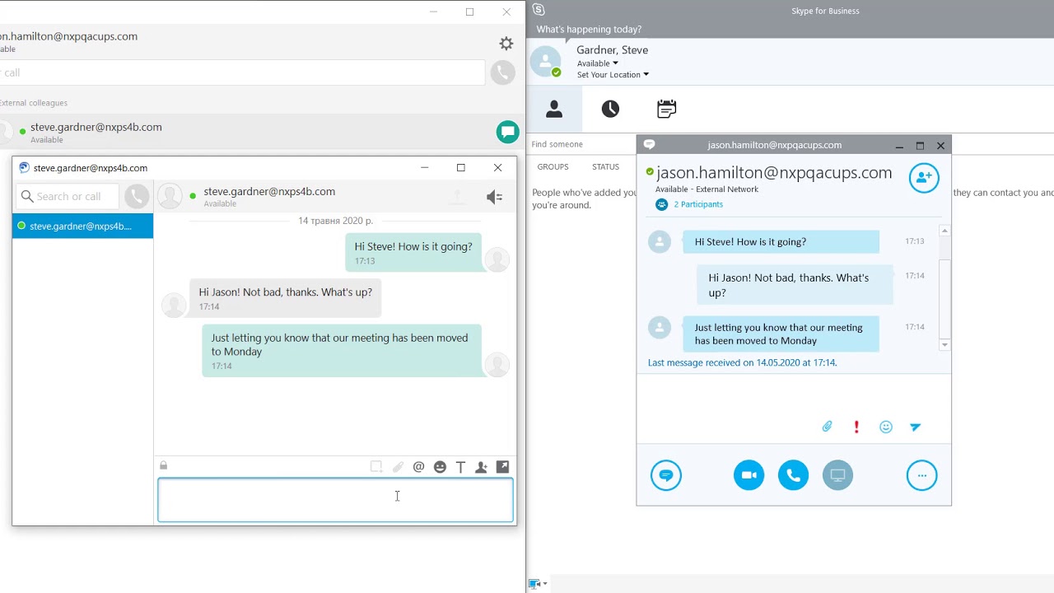Screen dimensions: 1054x593
Task: Open the emoticon picker in Skype conversation
Action: tap(886, 427)
